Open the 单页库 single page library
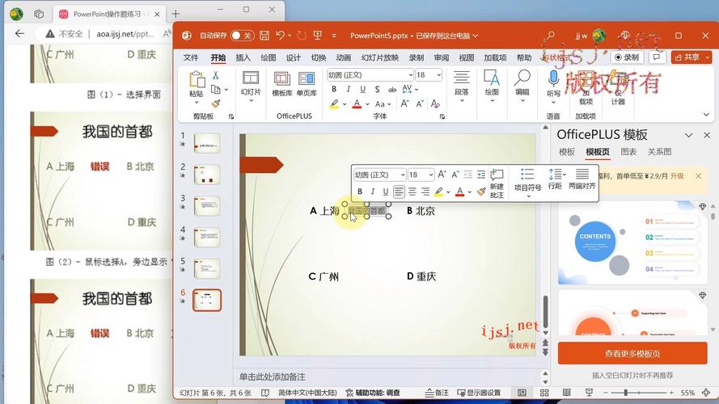 307,83
